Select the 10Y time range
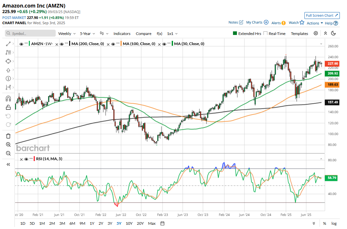Screen dimensions: 347x229 click(129, 223)
